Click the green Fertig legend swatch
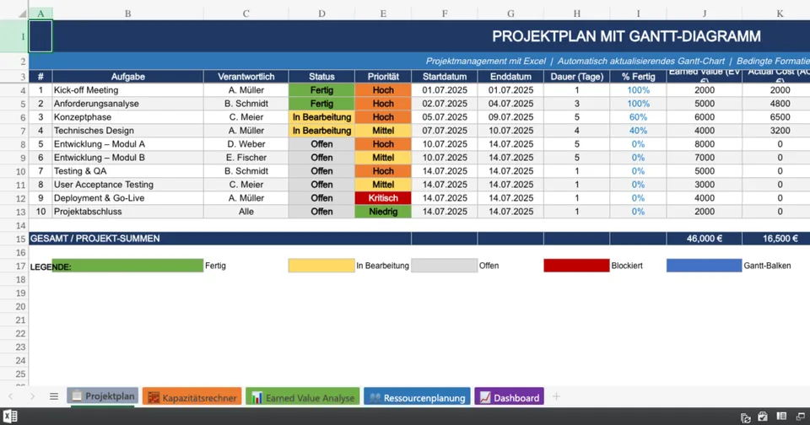810x425 pixels. pos(127,266)
